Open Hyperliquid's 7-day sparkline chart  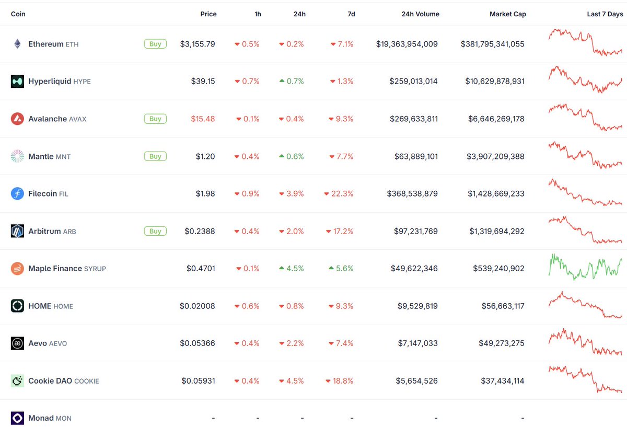[585, 79]
